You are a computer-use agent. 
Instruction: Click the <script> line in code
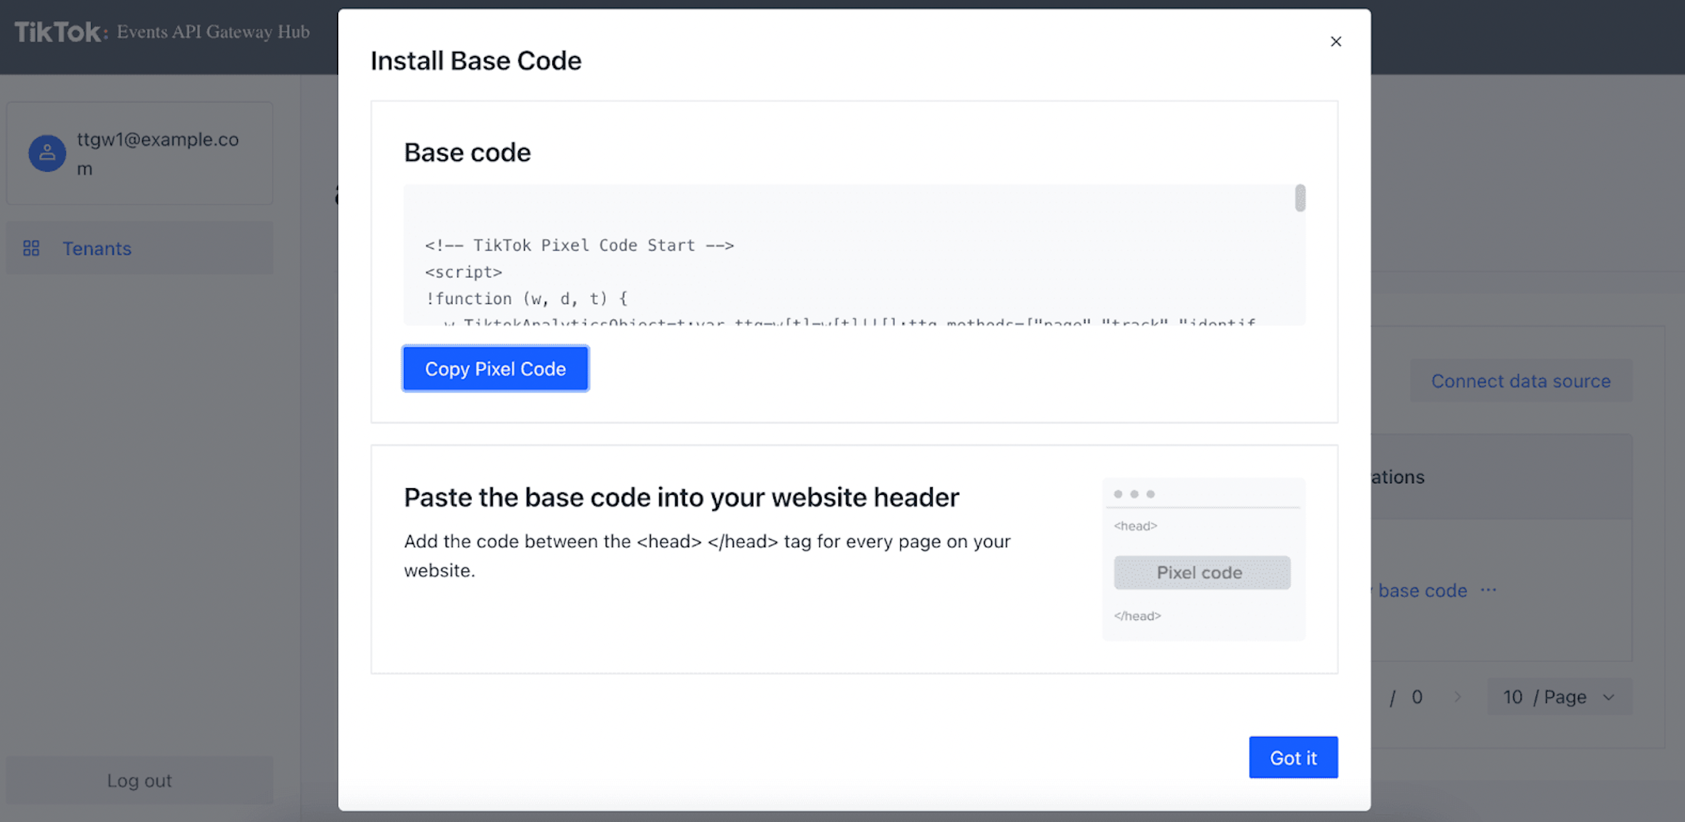(x=463, y=272)
